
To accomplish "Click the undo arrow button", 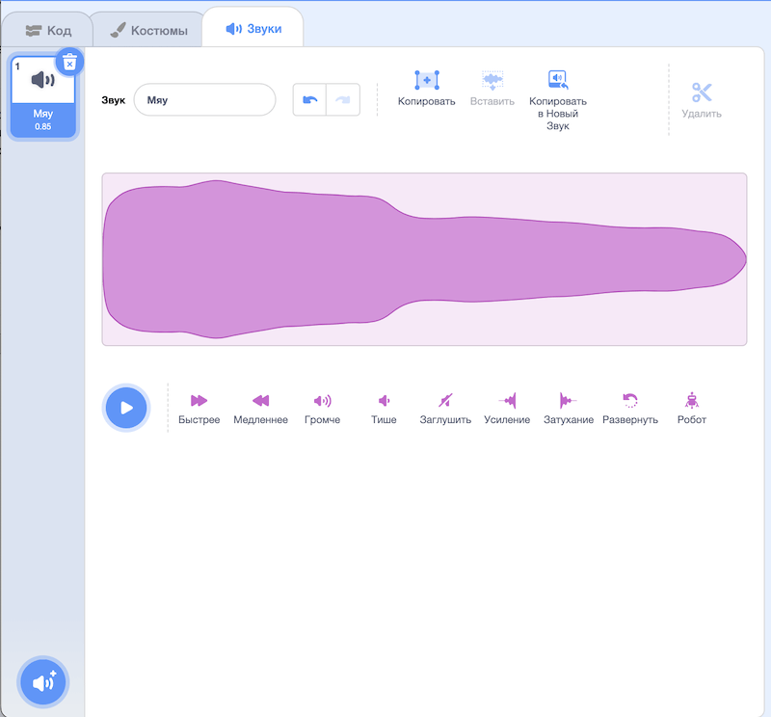I will (x=309, y=100).
